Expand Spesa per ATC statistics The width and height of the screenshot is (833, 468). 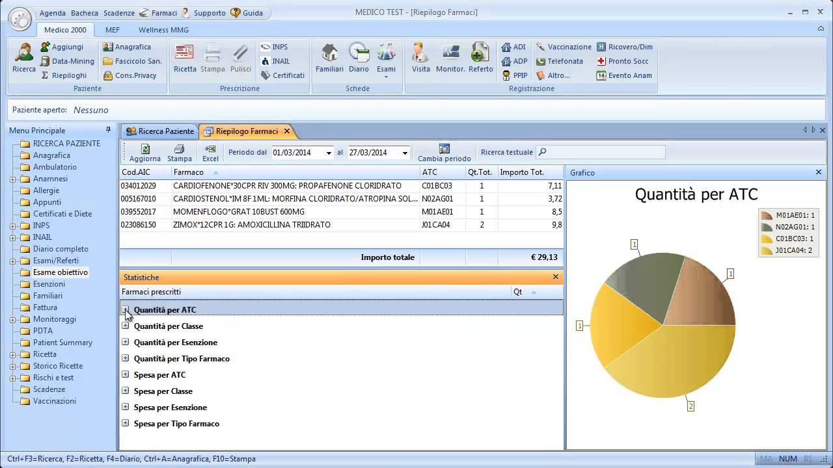click(126, 374)
